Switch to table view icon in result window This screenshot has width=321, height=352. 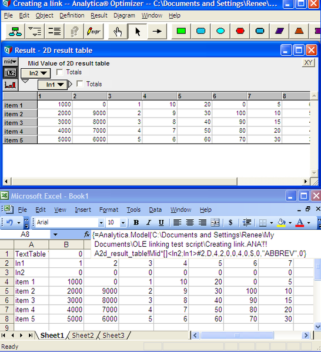tap(11, 73)
